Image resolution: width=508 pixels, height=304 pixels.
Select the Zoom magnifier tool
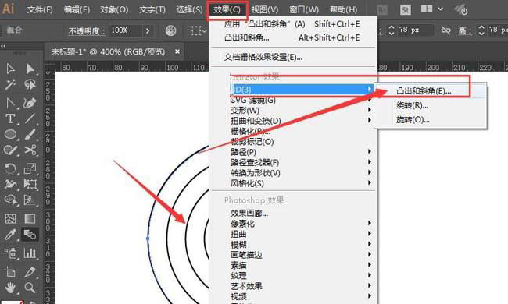[x=30, y=287]
